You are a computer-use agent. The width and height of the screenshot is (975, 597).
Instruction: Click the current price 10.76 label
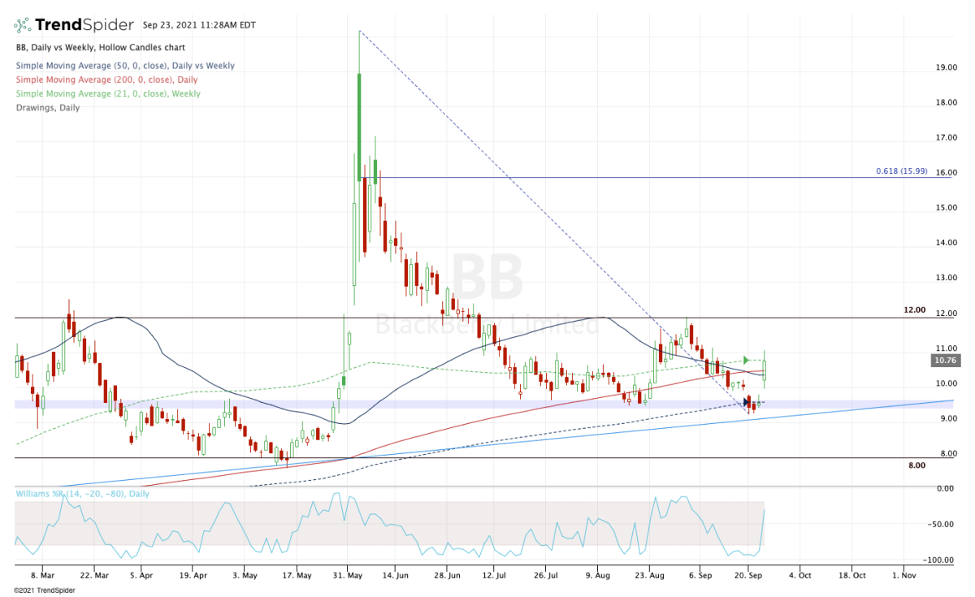(x=945, y=359)
